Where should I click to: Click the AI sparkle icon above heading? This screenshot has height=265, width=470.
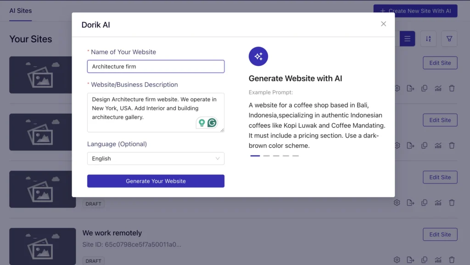[258, 56]
